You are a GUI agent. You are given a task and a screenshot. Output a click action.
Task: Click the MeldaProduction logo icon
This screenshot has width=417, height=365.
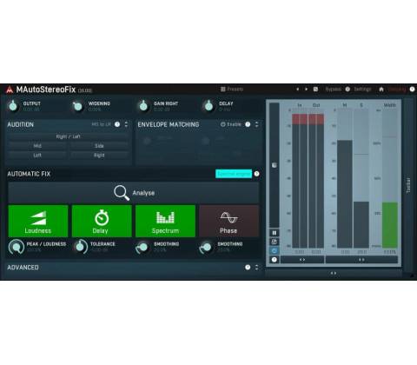10,90
